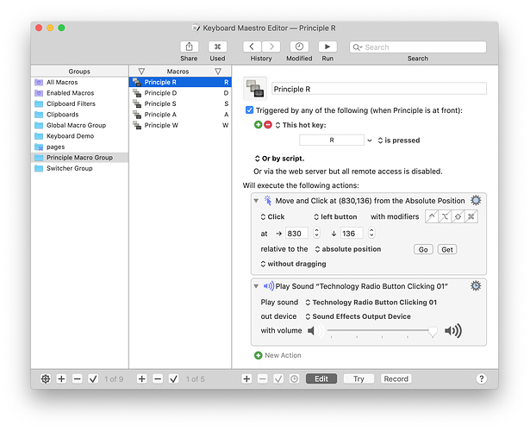Add a new macro group
The height and width of the screenshot is (431, 530).
pyautogui.click(x=61, y=379)
